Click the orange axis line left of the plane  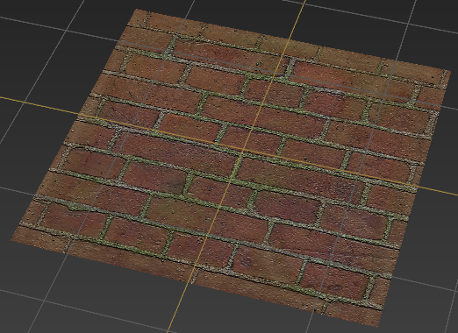click(x=38, y=104)
